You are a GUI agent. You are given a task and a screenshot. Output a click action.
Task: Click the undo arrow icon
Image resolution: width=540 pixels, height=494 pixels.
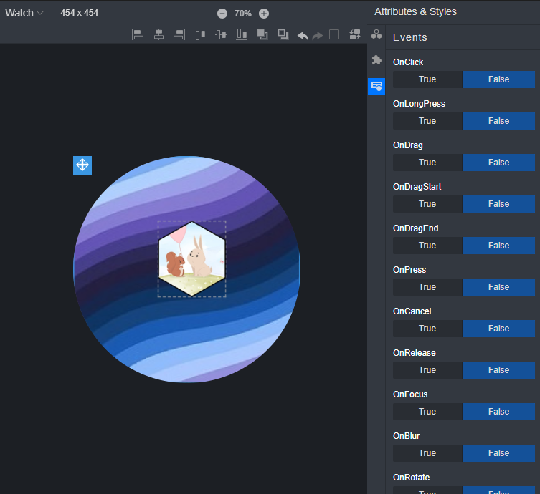303,35
